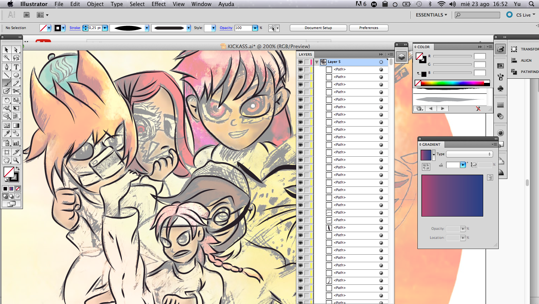The image size is (539, 304).
Task: Switch to the GRADIENT panel tab
Action: pos(431,145)
